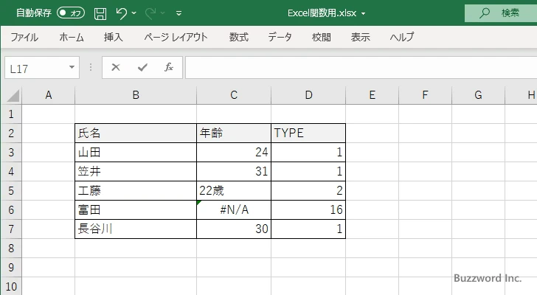Click the Save floppy disk icon
The width and height of the screenshot is (537, 295).
[x=100, y=13]
